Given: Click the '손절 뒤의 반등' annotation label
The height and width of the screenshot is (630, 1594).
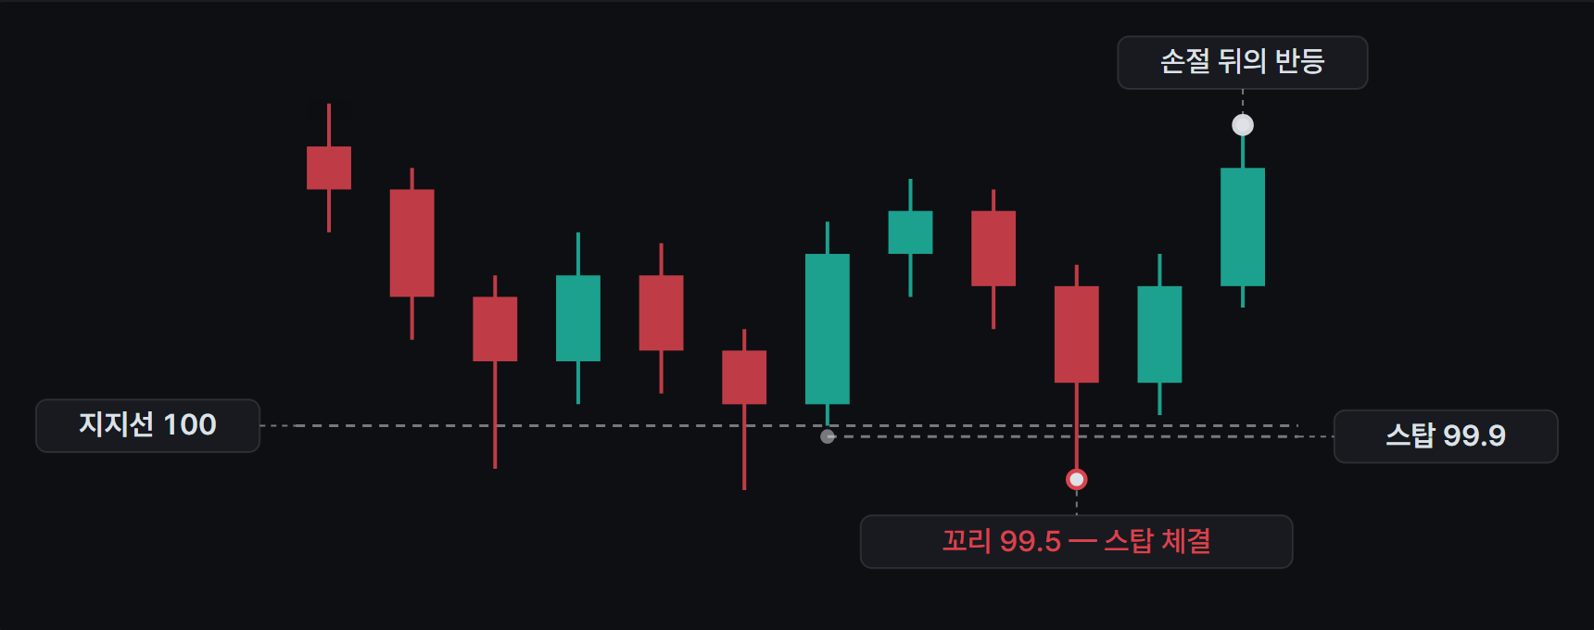Looking at the screenshot, I should tap(1243, 62).
